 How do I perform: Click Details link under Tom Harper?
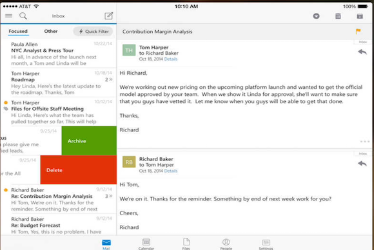[x=171, y=59]
